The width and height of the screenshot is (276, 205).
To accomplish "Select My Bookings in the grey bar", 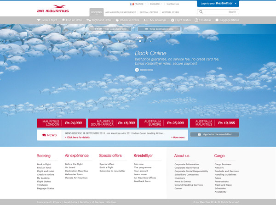I will coord(155,20).
